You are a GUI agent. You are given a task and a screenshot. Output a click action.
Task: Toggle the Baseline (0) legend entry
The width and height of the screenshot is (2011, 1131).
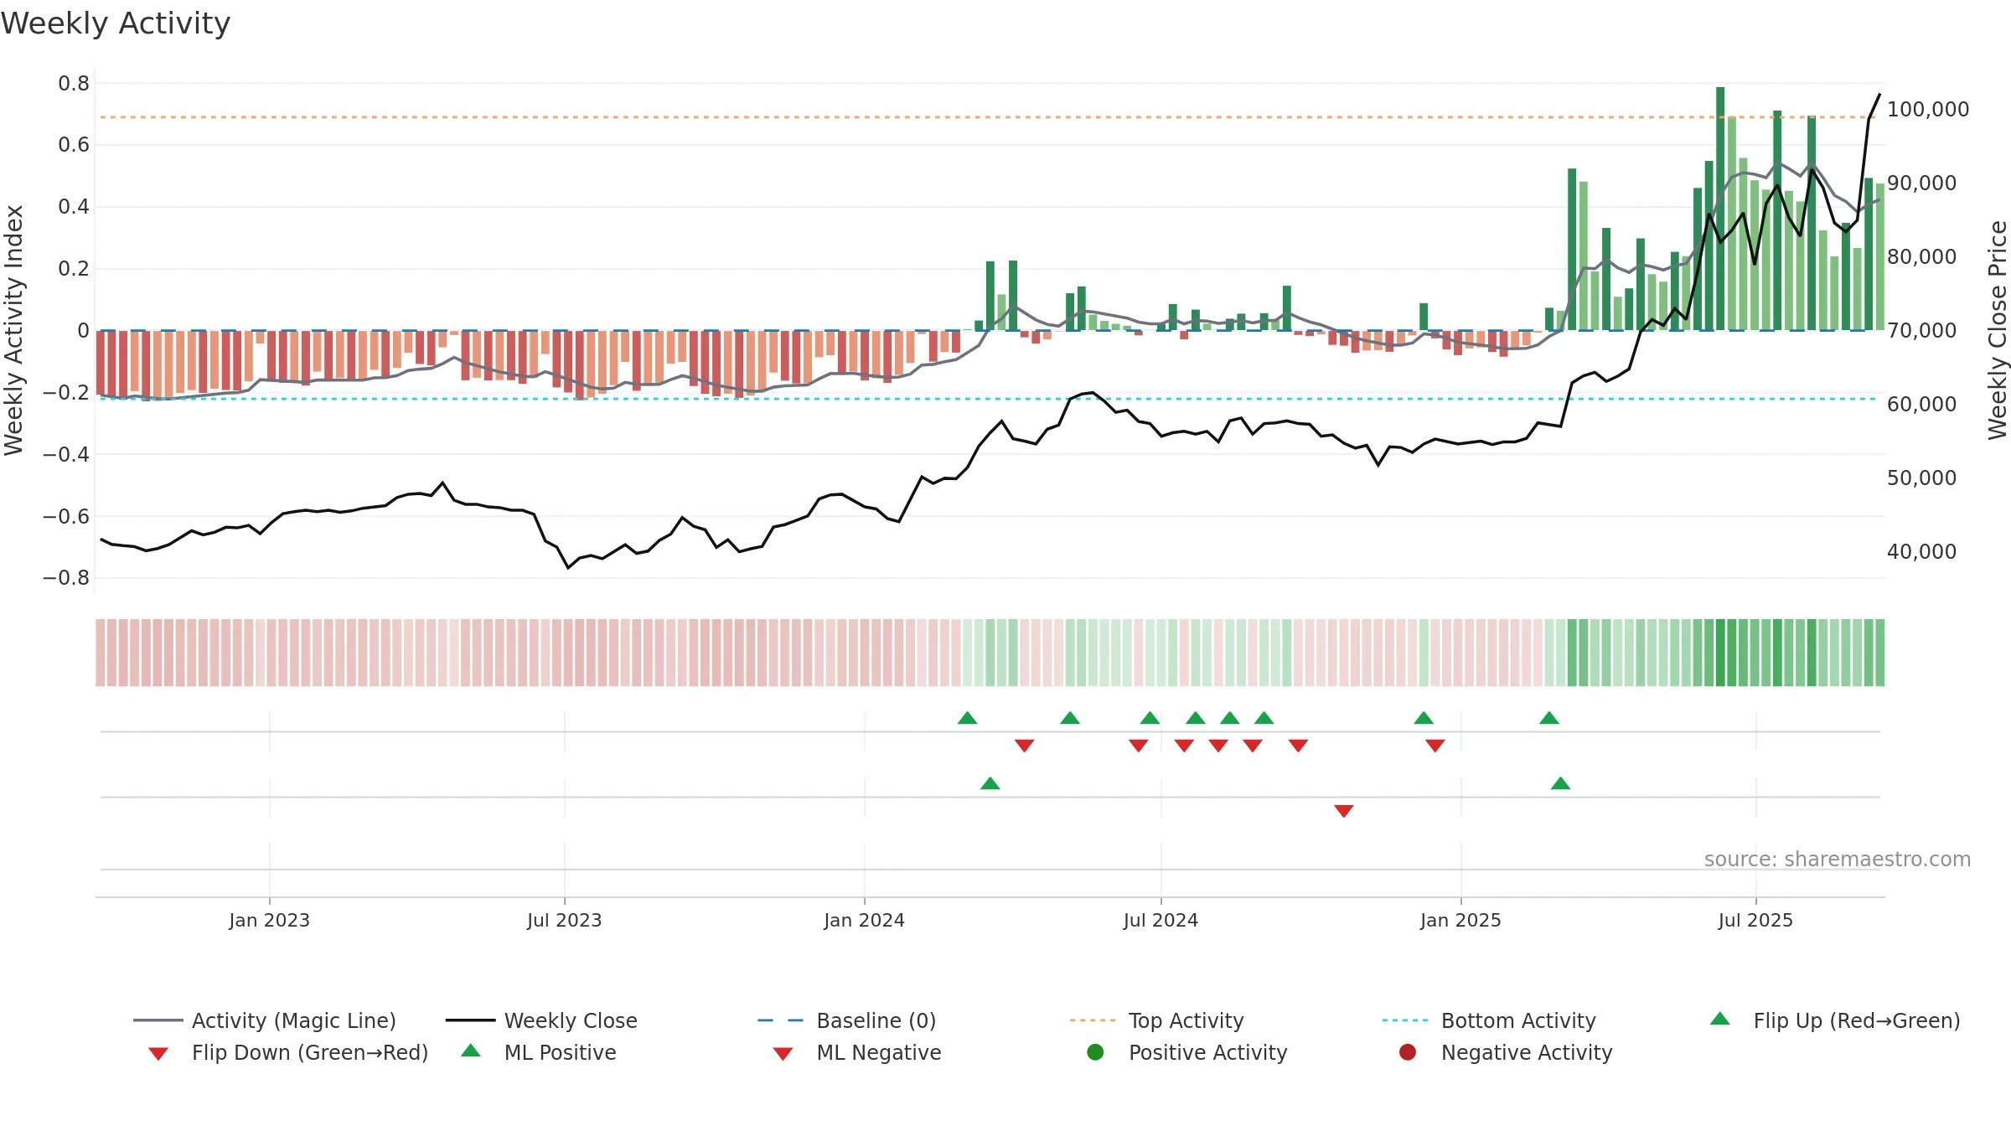click(x=846, y=1020)
